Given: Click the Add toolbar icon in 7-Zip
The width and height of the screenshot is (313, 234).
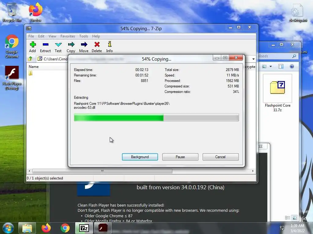Looking at the screenshot, I should point(32,47).
